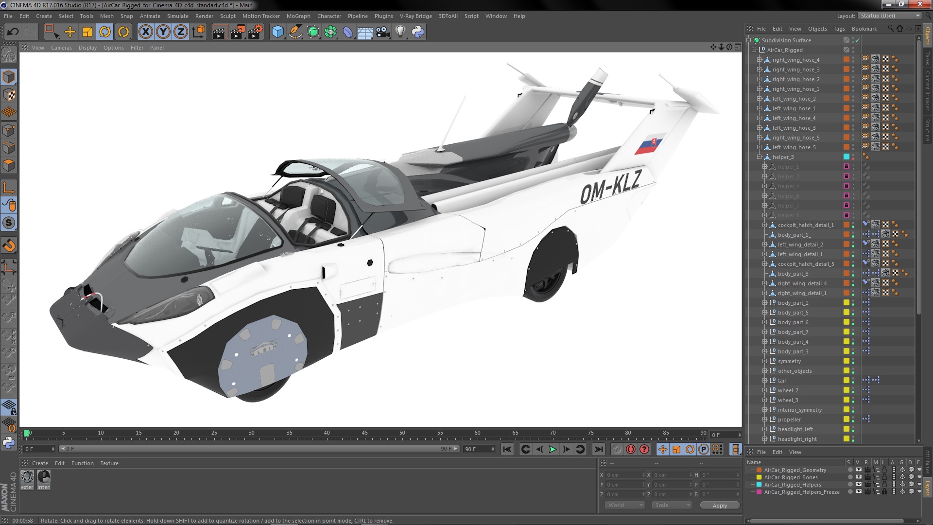Open the Mesh menu
This screenshot has height=525, width=933.
coord(106,16)
